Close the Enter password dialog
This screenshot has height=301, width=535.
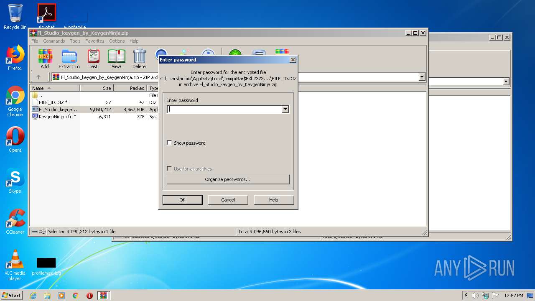point(293,60)
